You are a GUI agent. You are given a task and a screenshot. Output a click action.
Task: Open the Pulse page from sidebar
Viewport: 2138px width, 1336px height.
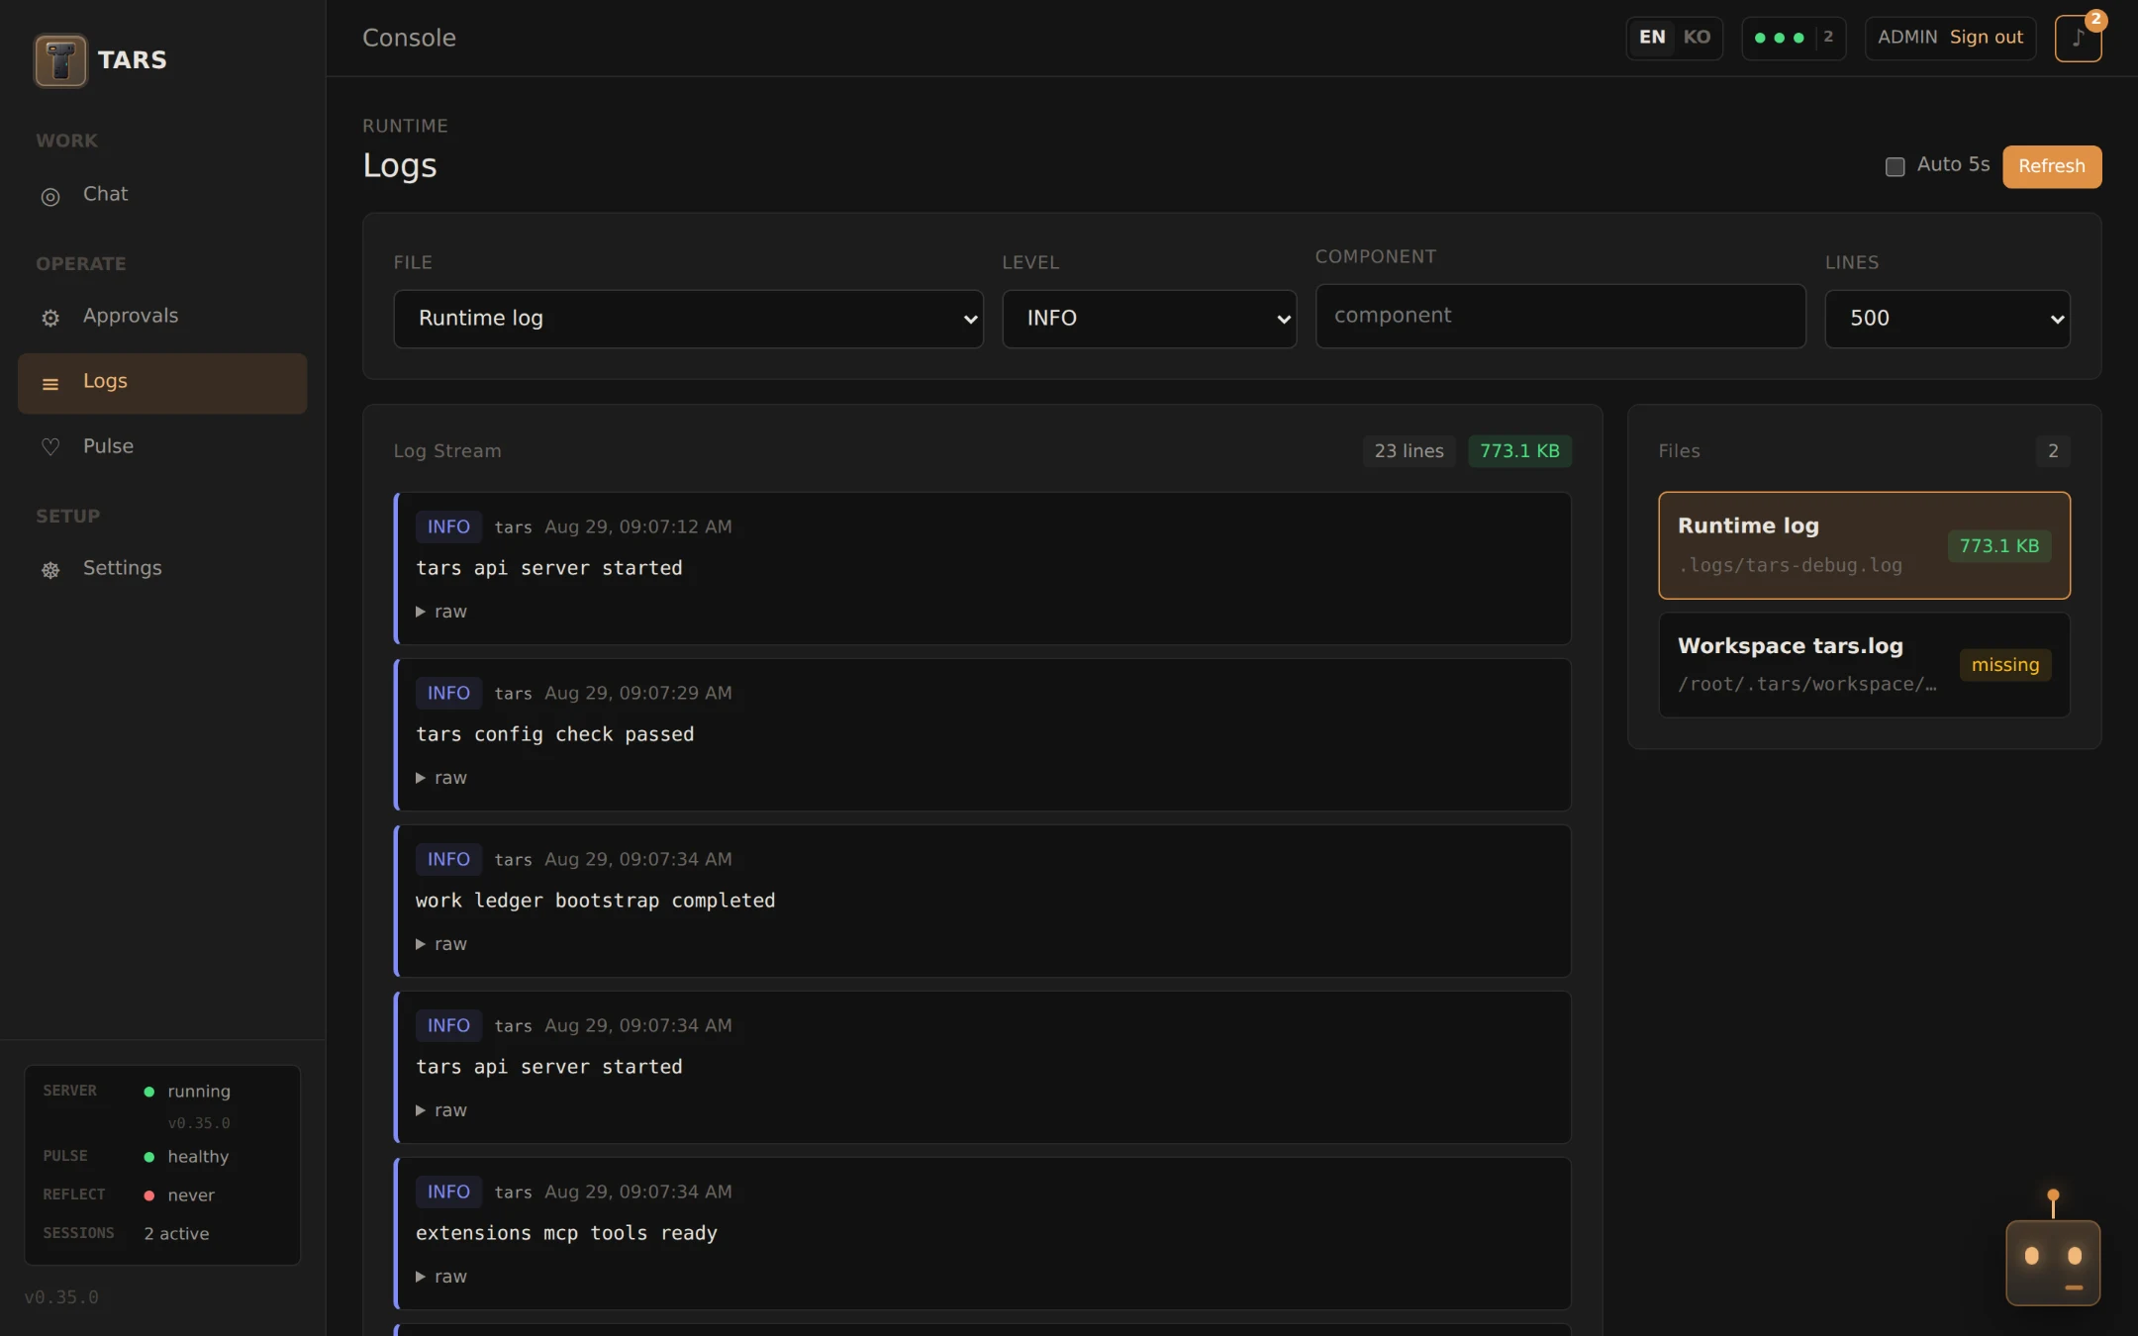click(x=162, y=446)
